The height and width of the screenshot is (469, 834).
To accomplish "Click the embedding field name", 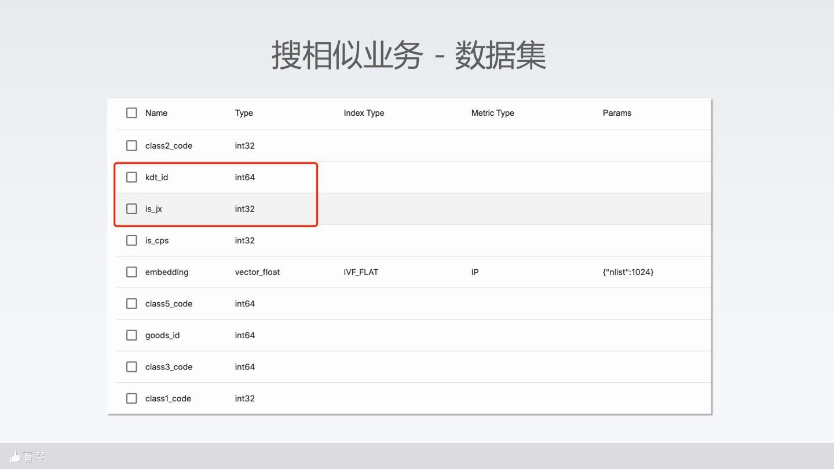I will click(167, 272).
